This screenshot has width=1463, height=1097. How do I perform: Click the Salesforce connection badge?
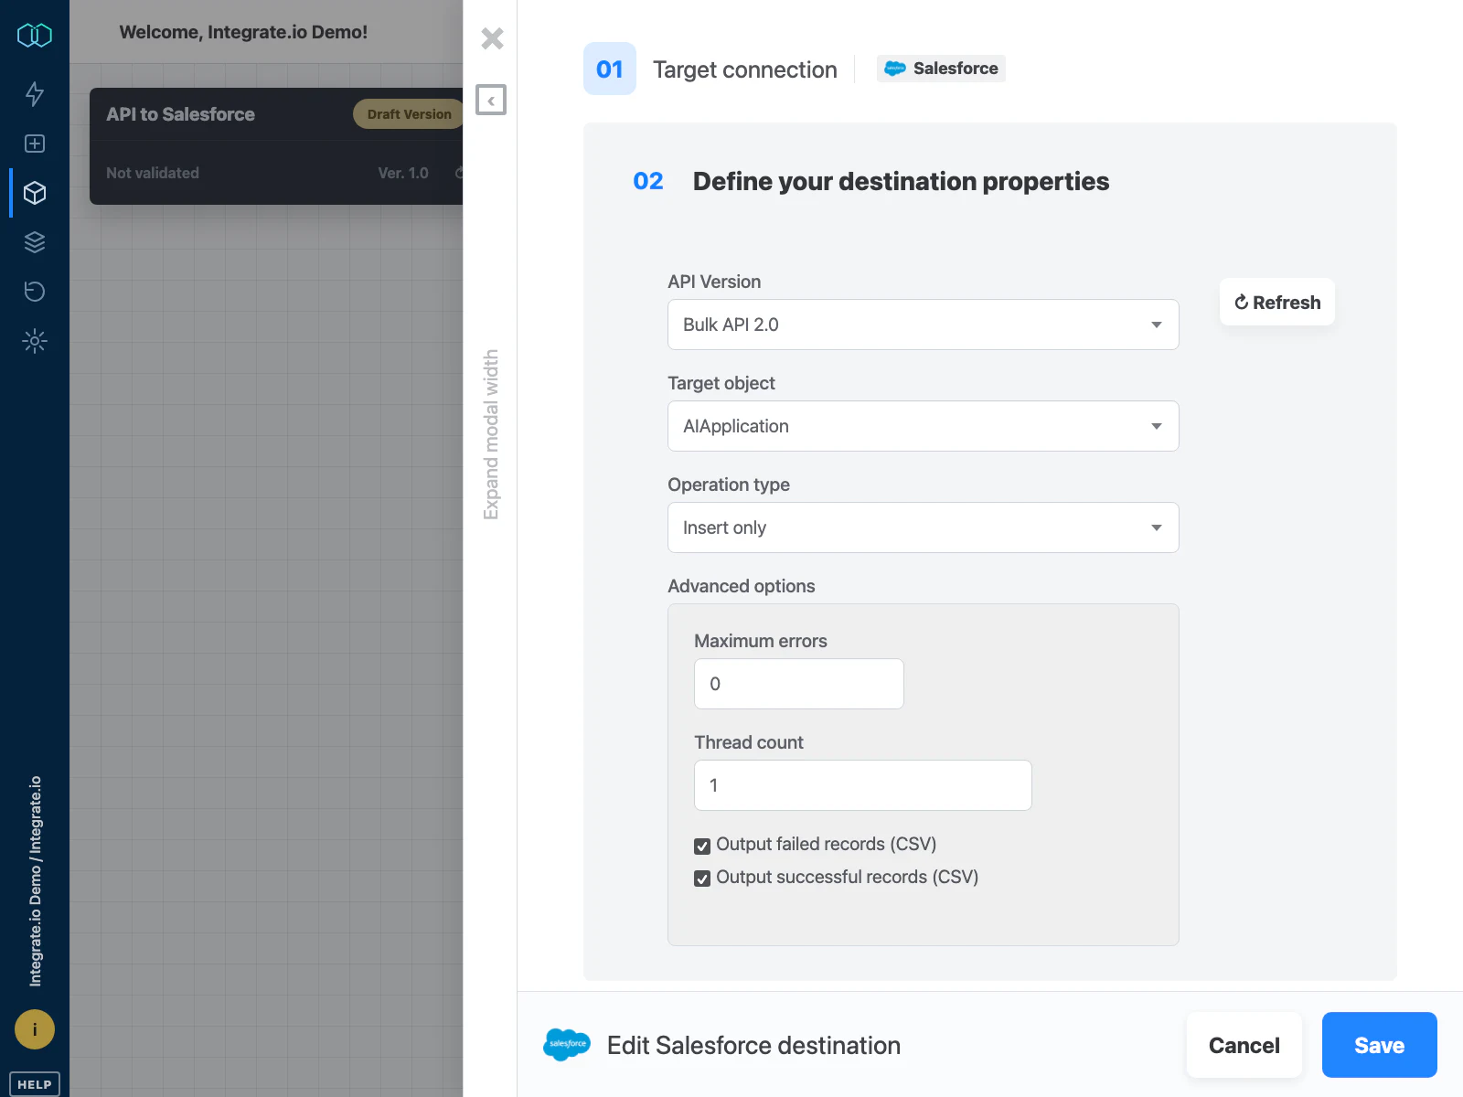point(941,69)
